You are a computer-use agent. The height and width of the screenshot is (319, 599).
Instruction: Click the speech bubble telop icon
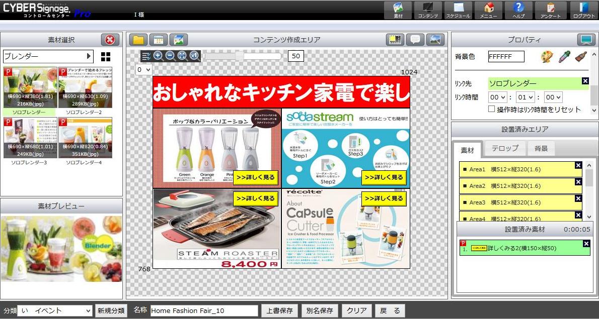point(415,40)
